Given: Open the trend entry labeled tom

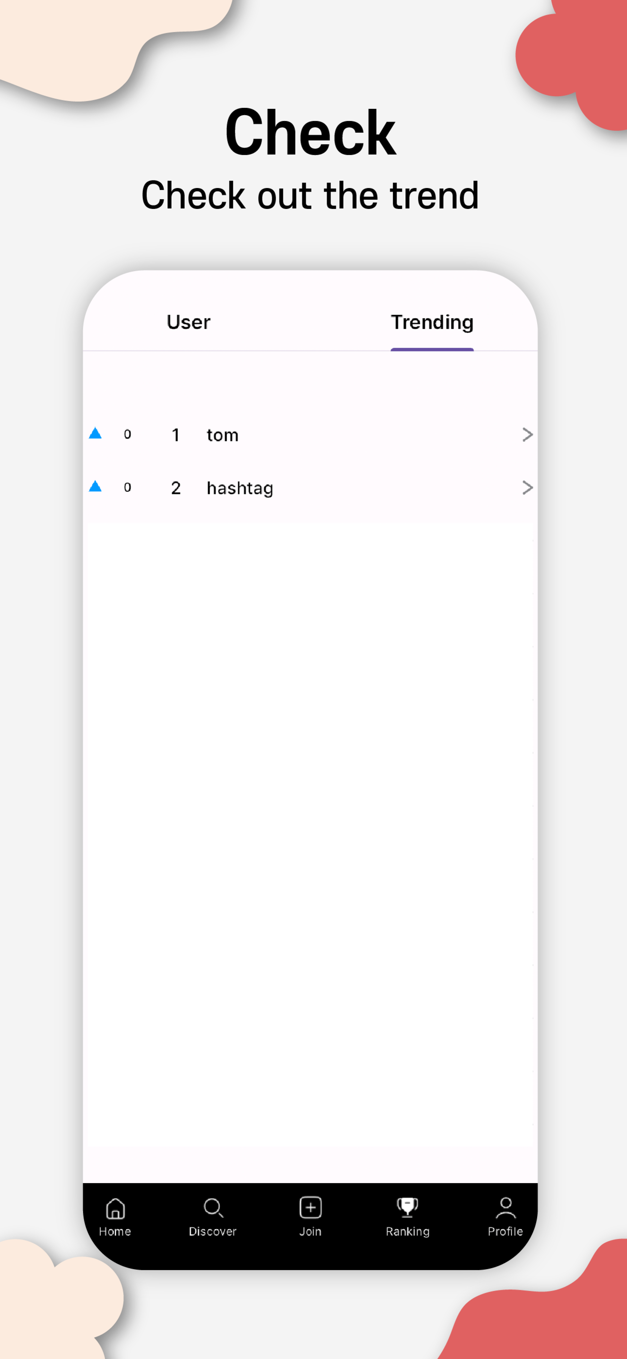Looking at the screenshot, I should [x=222, y=435].
